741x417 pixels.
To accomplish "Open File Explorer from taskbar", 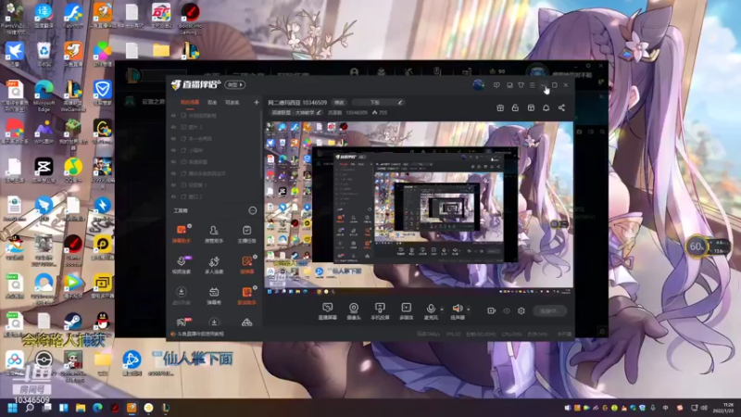I will (x=81, y=408).
